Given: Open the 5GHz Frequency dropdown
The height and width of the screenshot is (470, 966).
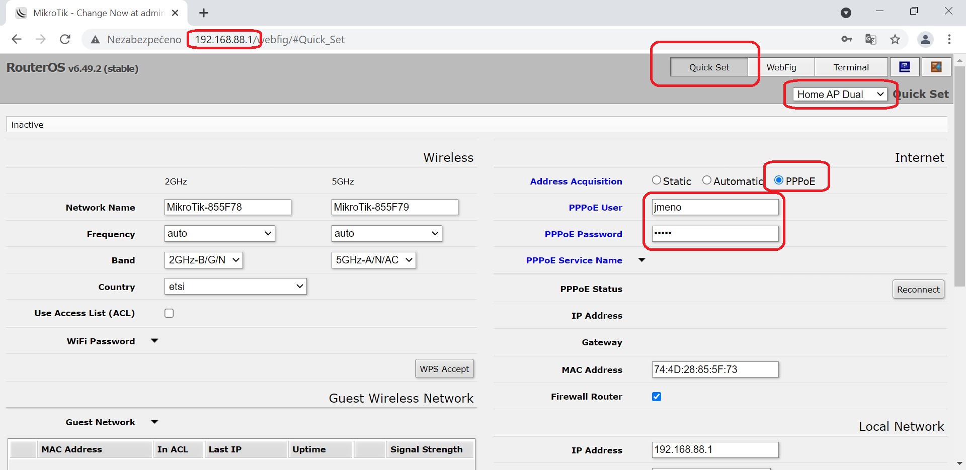Looking at the screenshot, I should (387, 233).
